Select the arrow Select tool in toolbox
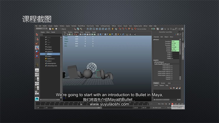219x123 pixels. 37,34
